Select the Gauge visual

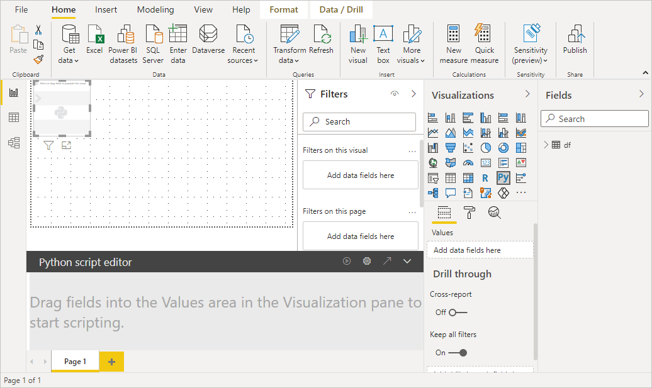468,162
